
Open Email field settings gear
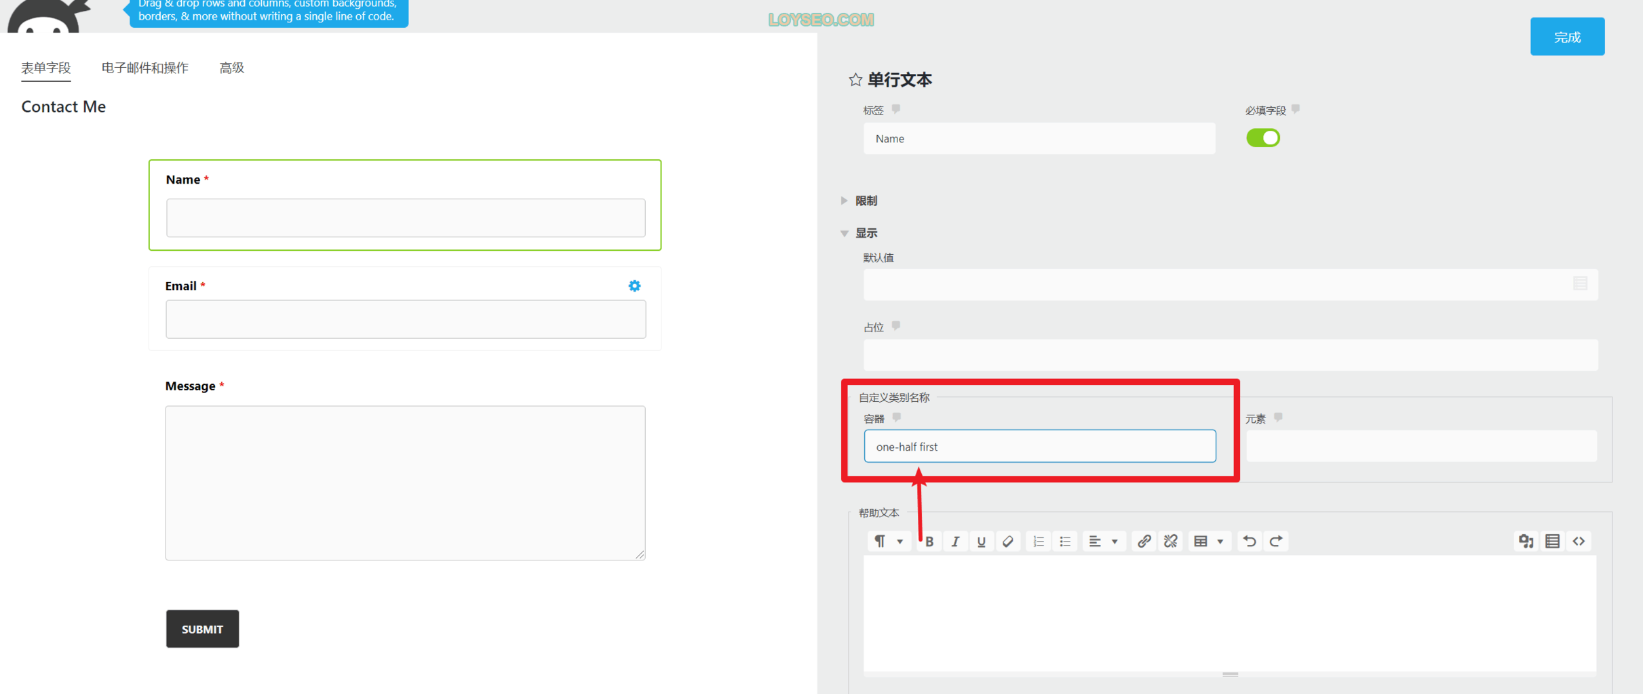tap(634, 286)
